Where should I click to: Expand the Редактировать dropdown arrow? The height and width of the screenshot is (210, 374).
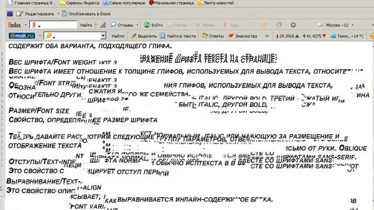click(58, 14)
